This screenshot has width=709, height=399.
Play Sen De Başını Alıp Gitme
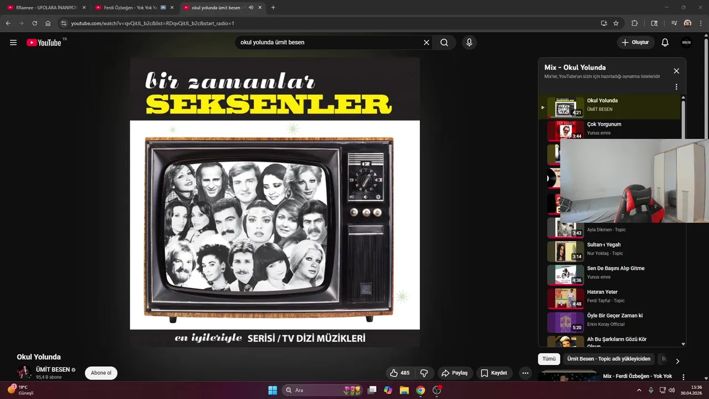coord(610,275)
